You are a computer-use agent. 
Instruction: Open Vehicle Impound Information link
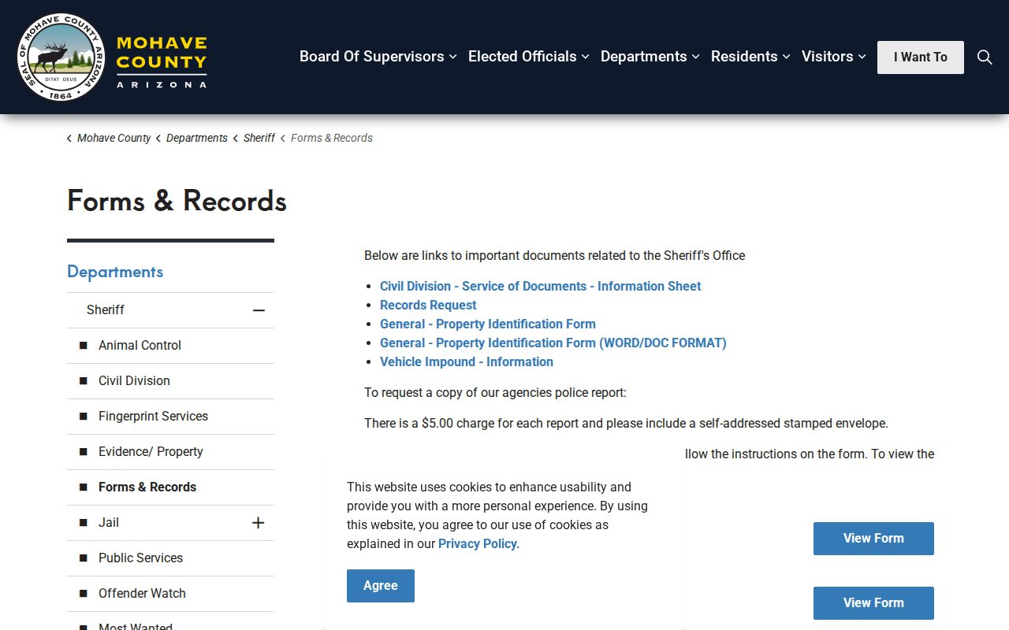pyautogui.click(x=467, y=362)
